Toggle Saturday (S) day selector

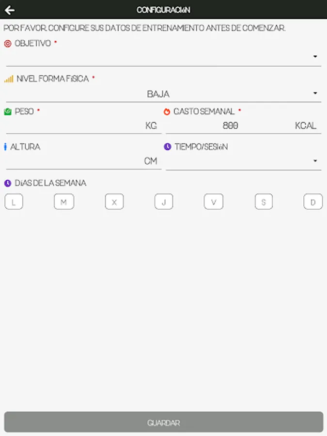tap(264, 202)
